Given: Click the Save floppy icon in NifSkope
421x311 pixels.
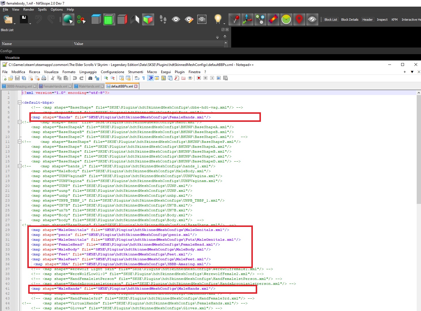Looking at the screenshot, I should (x=24, y=19).
